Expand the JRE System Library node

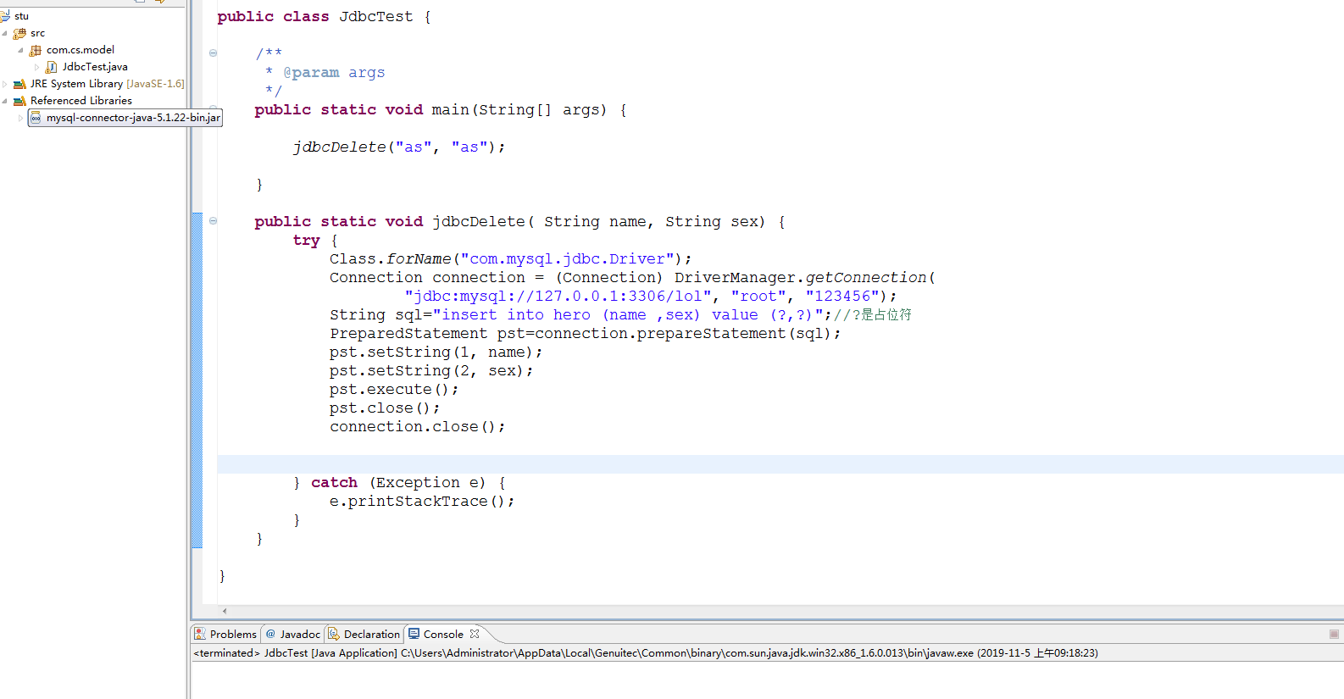pyautogui.click(x=5, y=84)
